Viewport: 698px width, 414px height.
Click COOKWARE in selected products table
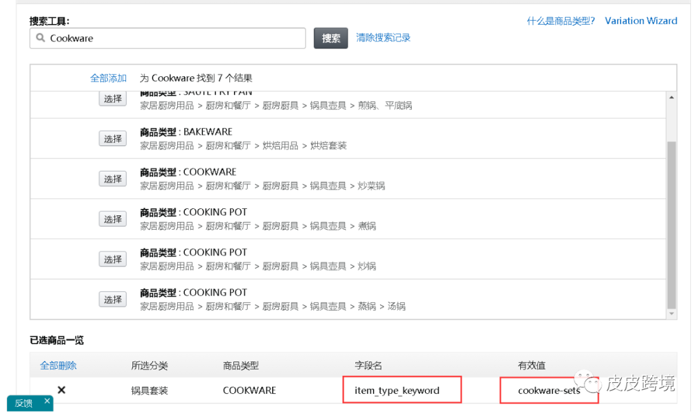pos(249,390)
